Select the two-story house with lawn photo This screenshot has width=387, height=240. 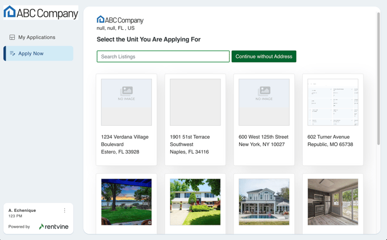coord(195,202)
